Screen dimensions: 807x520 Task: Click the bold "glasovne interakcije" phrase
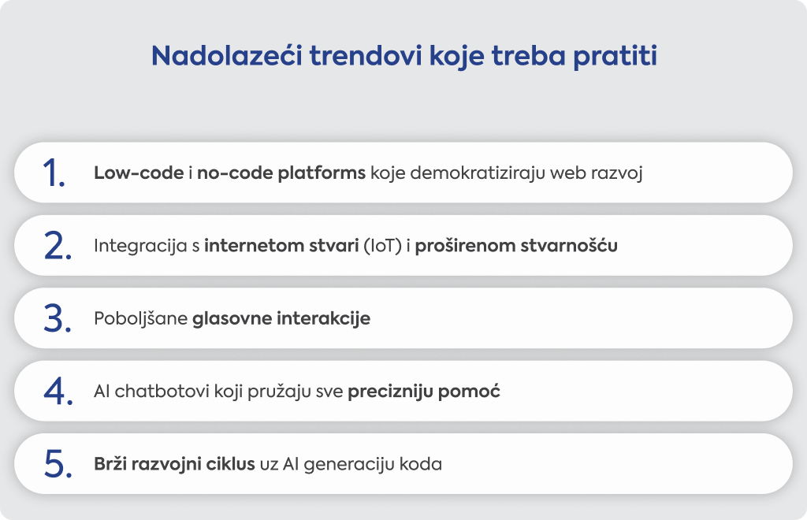click(x=281, y=319)
